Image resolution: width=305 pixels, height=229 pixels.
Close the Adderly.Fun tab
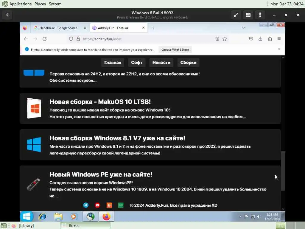click(143, 28)
